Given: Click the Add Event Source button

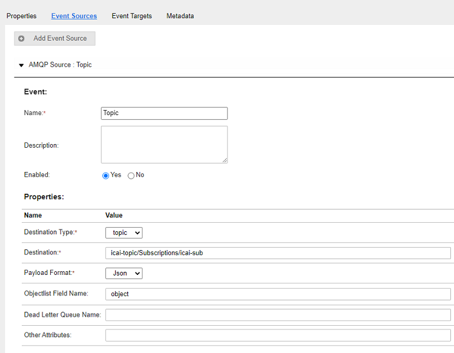Looking at the screenshot, I should point(54,39).
